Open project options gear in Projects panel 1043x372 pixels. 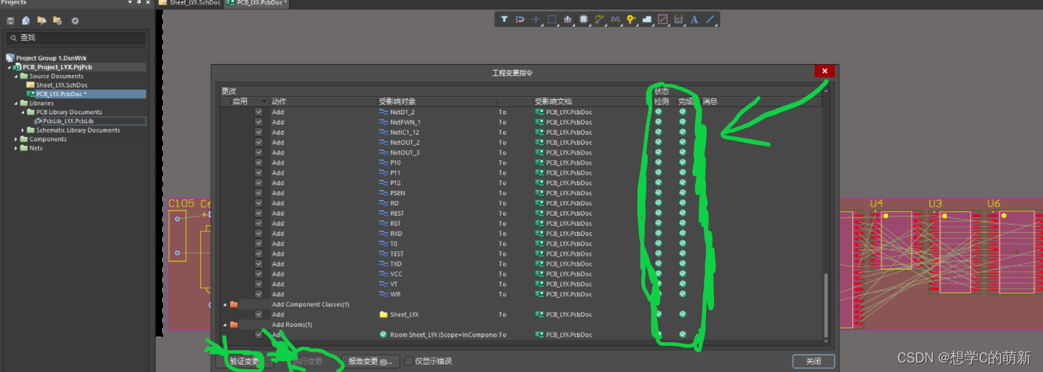[75, 21]
